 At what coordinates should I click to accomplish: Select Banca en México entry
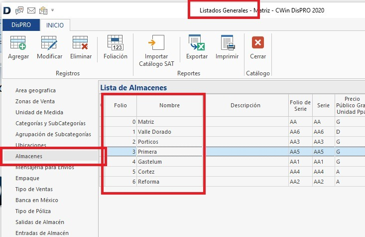(x=37, y=200)
